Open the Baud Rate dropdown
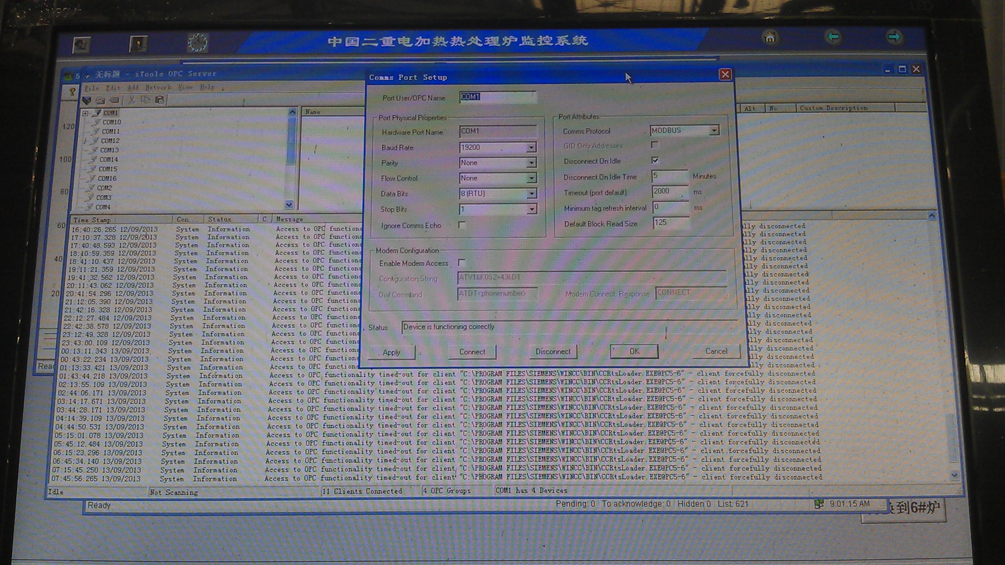The image size is (1005, 565). [531, 148]
